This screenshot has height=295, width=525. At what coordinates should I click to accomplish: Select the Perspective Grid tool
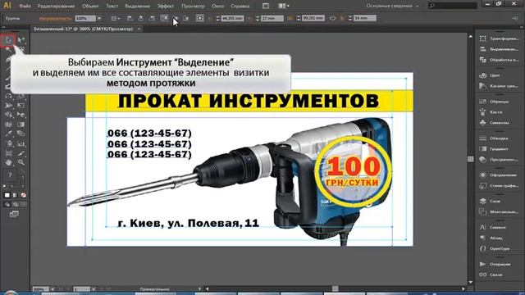tap(21, 115)
